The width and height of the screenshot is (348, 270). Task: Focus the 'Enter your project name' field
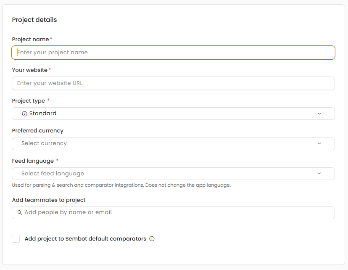pos(173,53)
